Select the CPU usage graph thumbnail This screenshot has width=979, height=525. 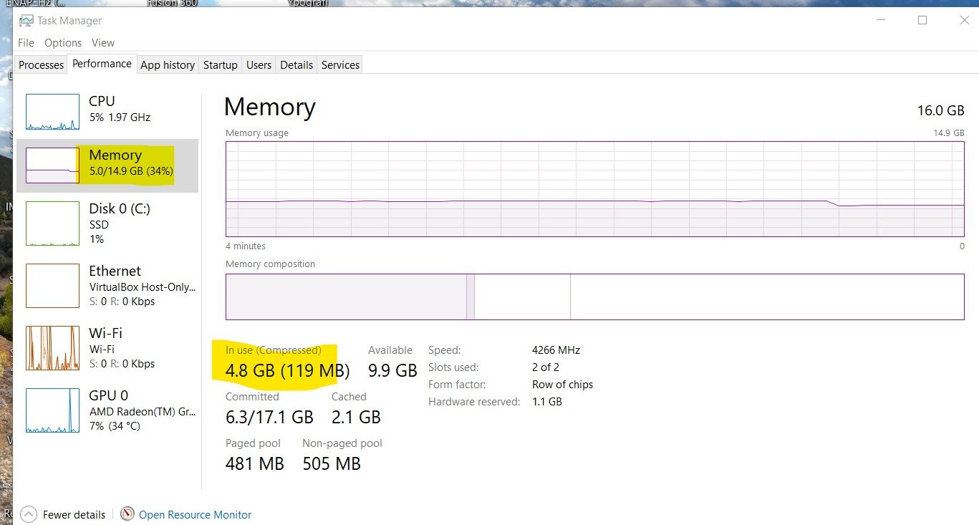pos(52,112)
